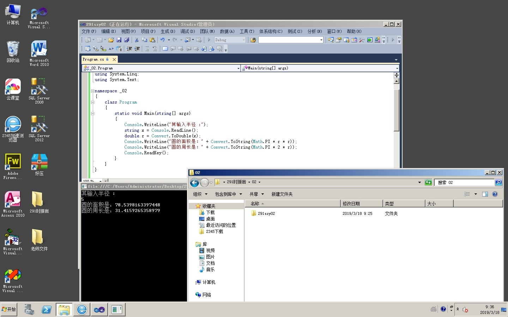The image size is (508, 317).
Task: Collapse the class Program code block
Action: tap(92, 102)
